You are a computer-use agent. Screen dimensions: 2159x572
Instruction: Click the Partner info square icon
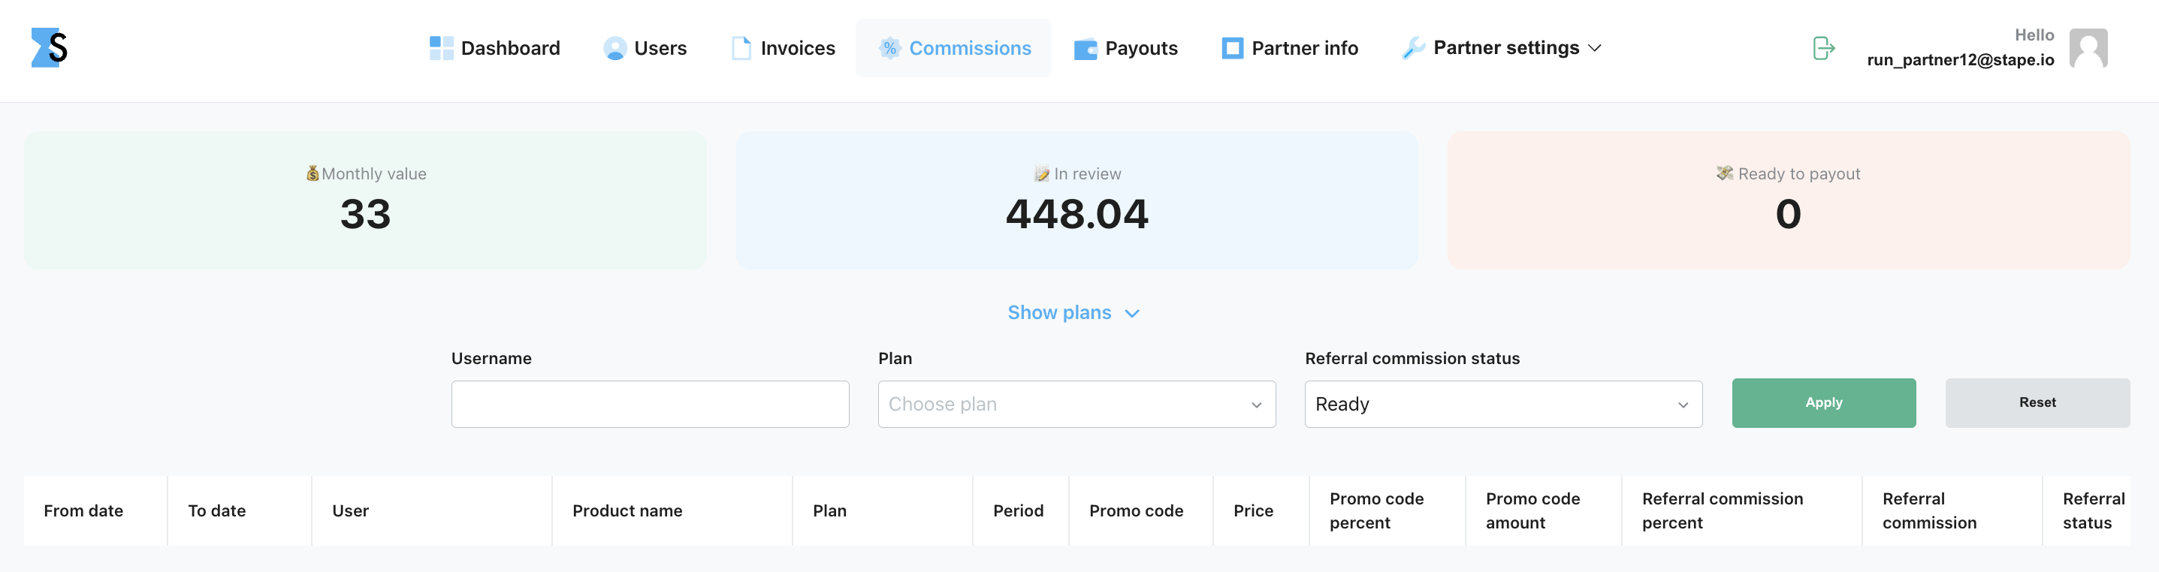point(1232,49)
